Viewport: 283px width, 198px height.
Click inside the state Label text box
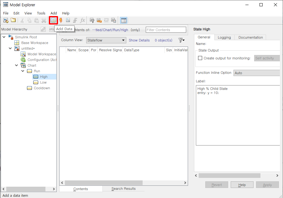pyautogui.click(x=238, y=115)
